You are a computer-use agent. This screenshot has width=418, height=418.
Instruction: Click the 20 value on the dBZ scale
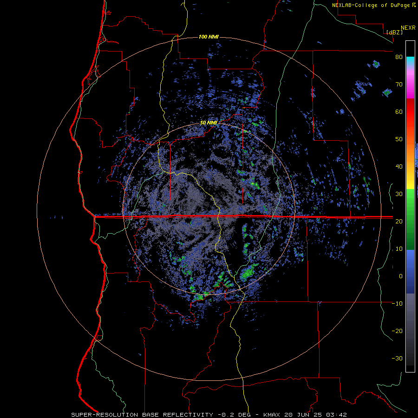pyautogui.click(x=399, y=221)
